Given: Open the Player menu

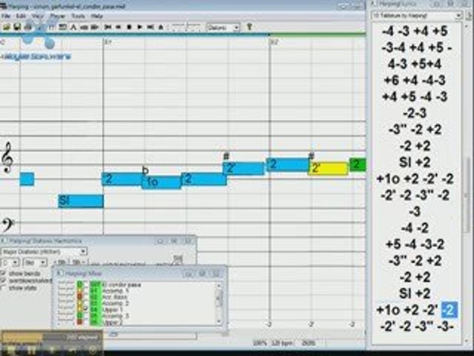Looking at the screenshot, I should pyautogui.click(x=57, y=16).
